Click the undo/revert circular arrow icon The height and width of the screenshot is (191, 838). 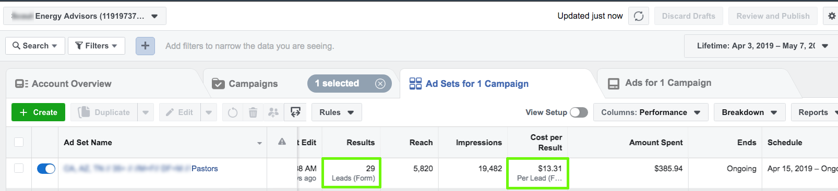pos(233,112)
